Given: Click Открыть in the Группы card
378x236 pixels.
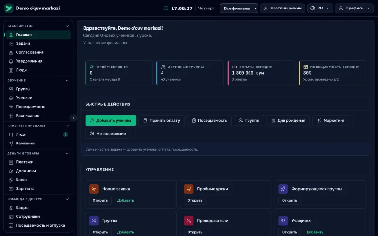Looking at the screenshot, I should (100, 232).
